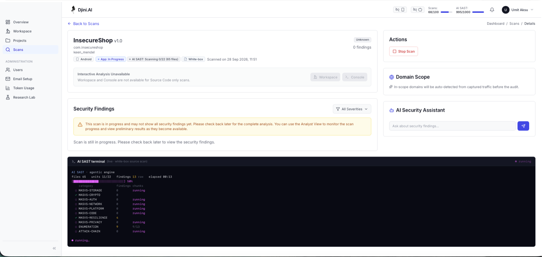Click the Token Usage chart icon
542x257 pixels.
[x=8, y=88]
